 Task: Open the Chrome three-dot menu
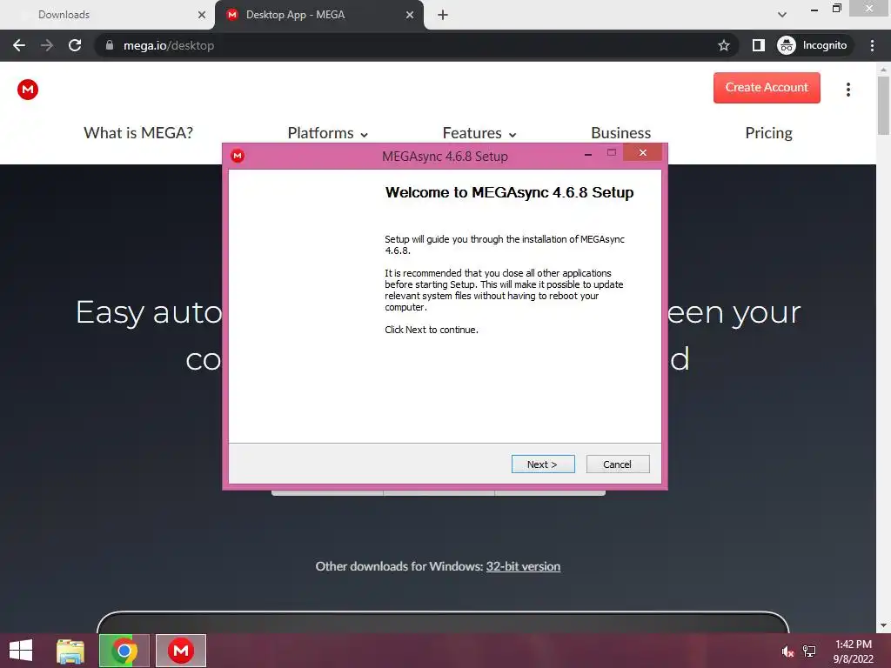tap(872, 45)
